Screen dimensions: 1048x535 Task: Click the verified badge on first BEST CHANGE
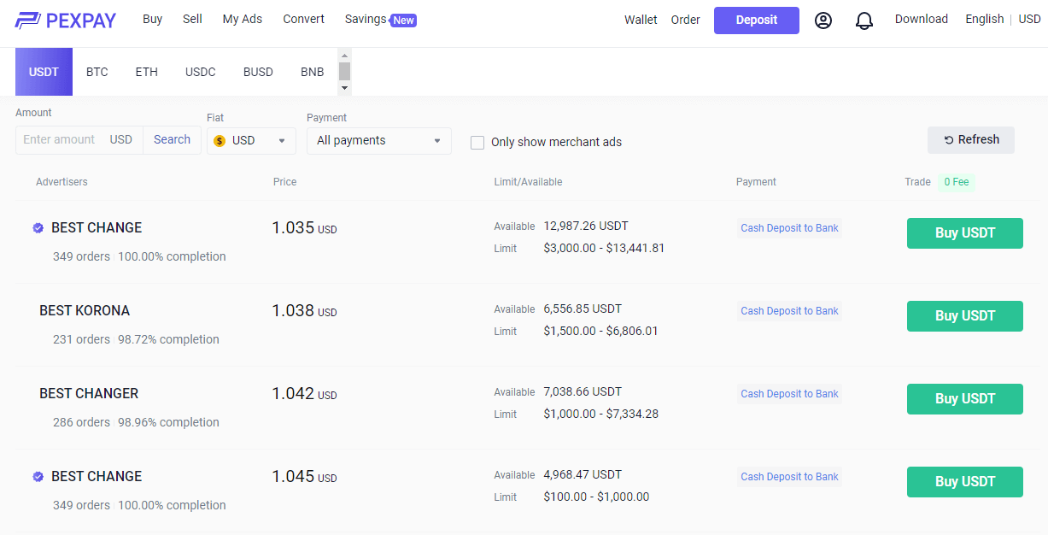click(x=38, y=228)
